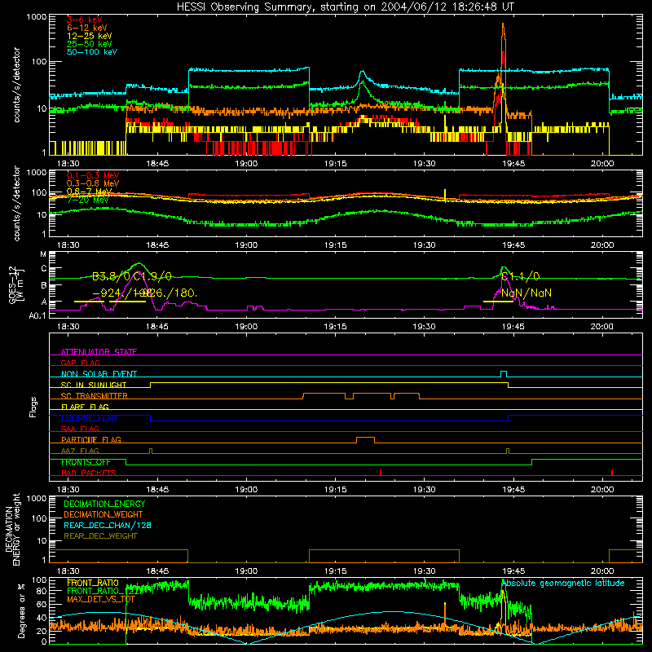The width and height of the screenshot is (652, 652).
Task: Click the BAD_PACKETS red tick near 20:01
Action: [x=612, y=473]
